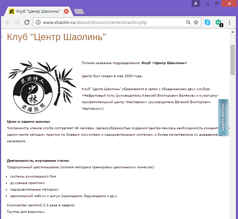Click the Shaolin bamboo logo image

coord(42,87)
